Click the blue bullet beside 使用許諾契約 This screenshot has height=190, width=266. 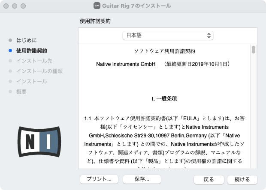pyautogui.click(x=10, y=50)
